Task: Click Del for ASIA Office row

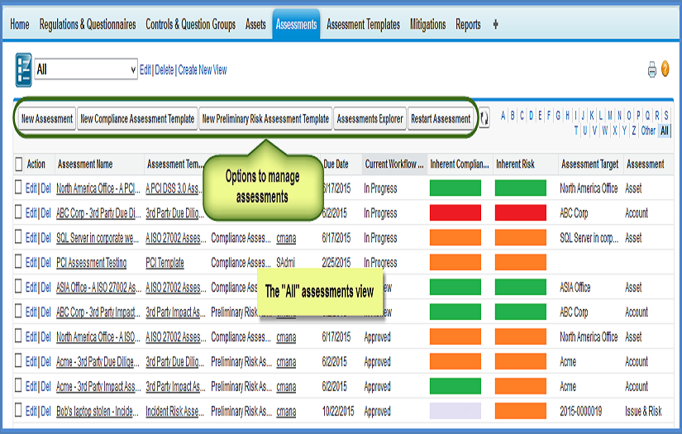Action: pyautogui.click(x=45, y=288)
